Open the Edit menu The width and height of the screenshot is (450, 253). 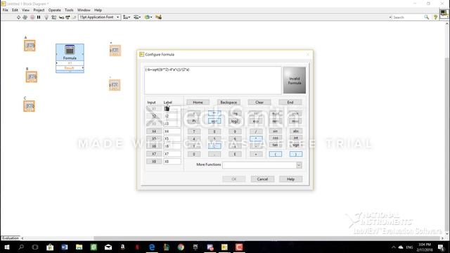(15, 10)
